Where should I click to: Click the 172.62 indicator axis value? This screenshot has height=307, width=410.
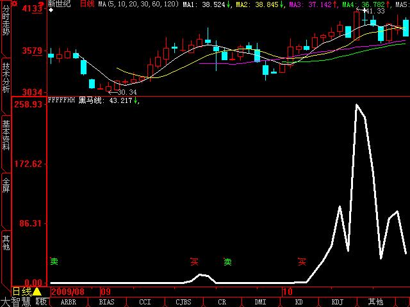tap(28, 164)
